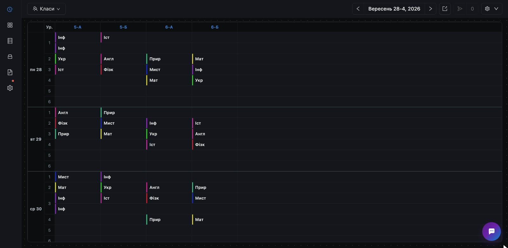Open the Класи view dropdown
Viewport: 508px width, 248px height.
(46, 9)
